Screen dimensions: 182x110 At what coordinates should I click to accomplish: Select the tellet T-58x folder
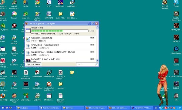[x=60, y=15]
